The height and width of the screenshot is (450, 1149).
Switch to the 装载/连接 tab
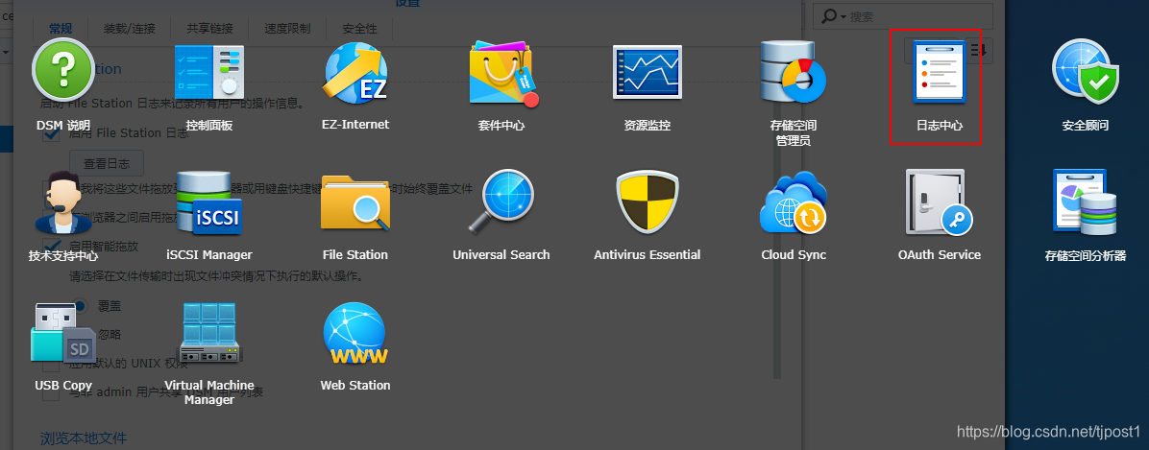(129, 29)
